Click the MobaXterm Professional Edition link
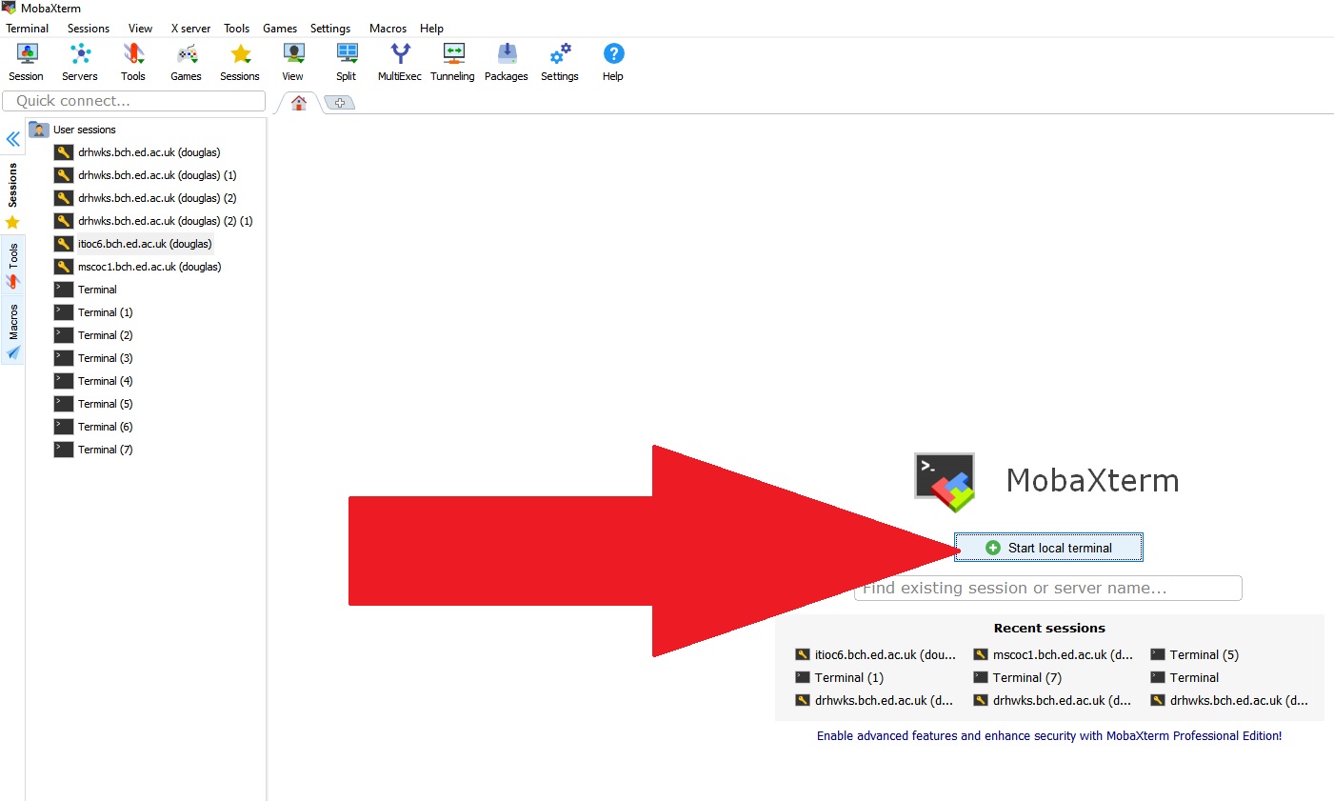The height and width of the screenshot is (801, 1334). click(1049, 736)
